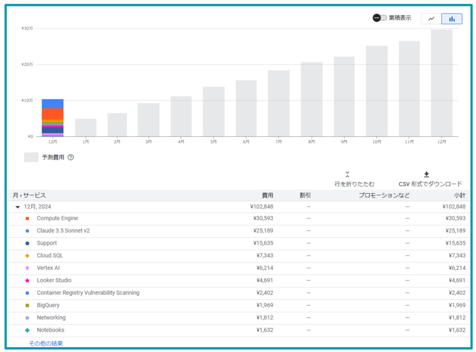Screen dimensions: 476x352
Task: Collapse rows with 行を折りたたむ icon
Action: (x=347, y=174)
